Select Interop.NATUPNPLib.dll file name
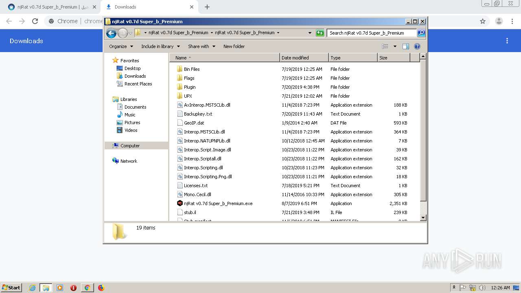521x293 pixels. click(207, 141)
